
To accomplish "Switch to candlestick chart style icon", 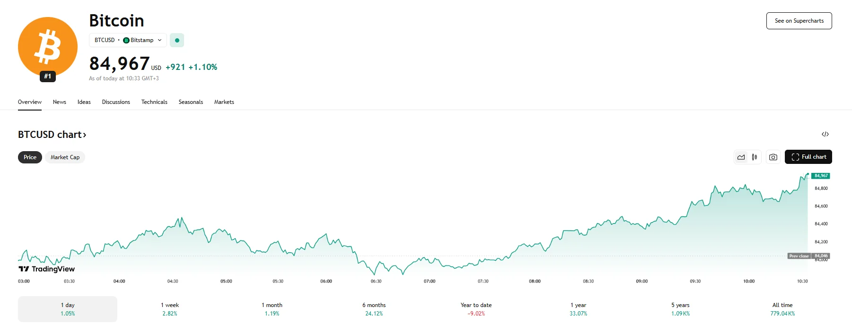I will point(755,157).
